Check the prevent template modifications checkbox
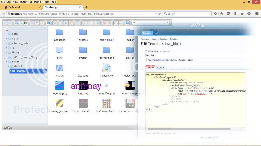The image size is (261, 146). coord(146,60)
